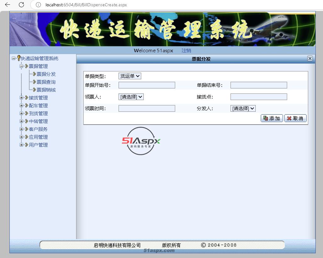Open the 票据分发 page link

tap(46, 74)
